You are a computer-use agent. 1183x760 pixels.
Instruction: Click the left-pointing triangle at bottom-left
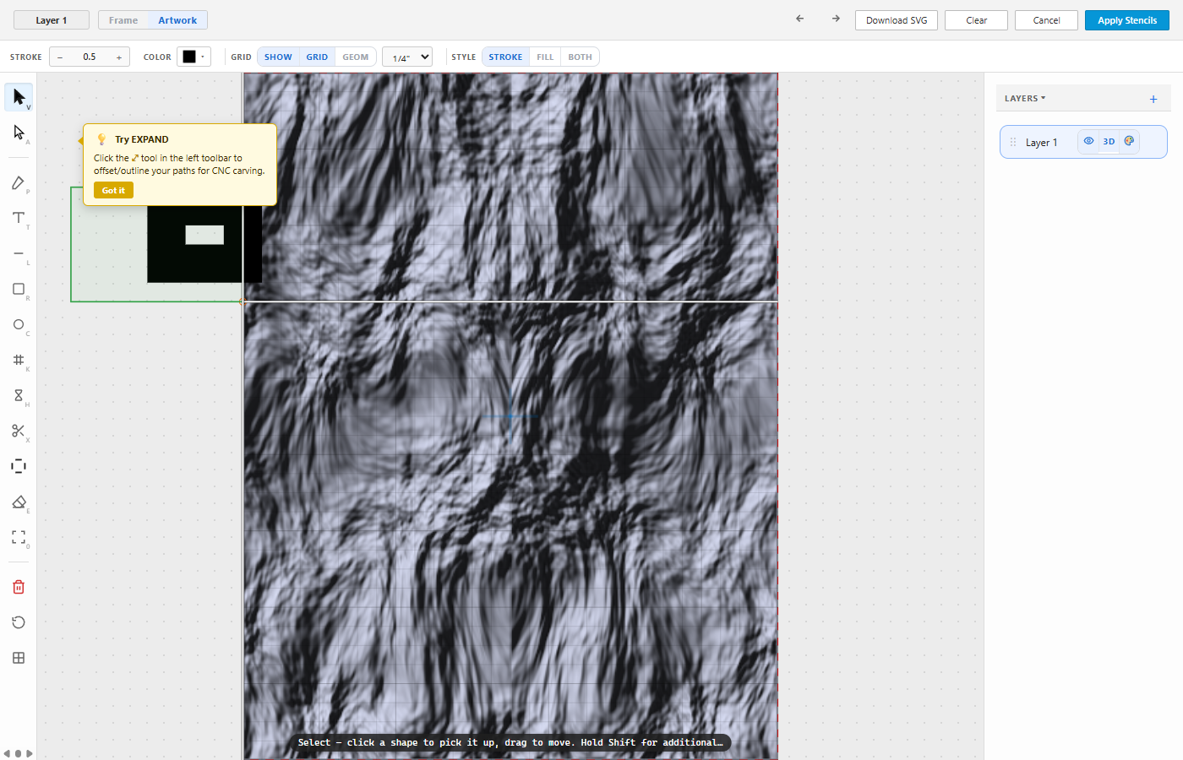[7, 753]
